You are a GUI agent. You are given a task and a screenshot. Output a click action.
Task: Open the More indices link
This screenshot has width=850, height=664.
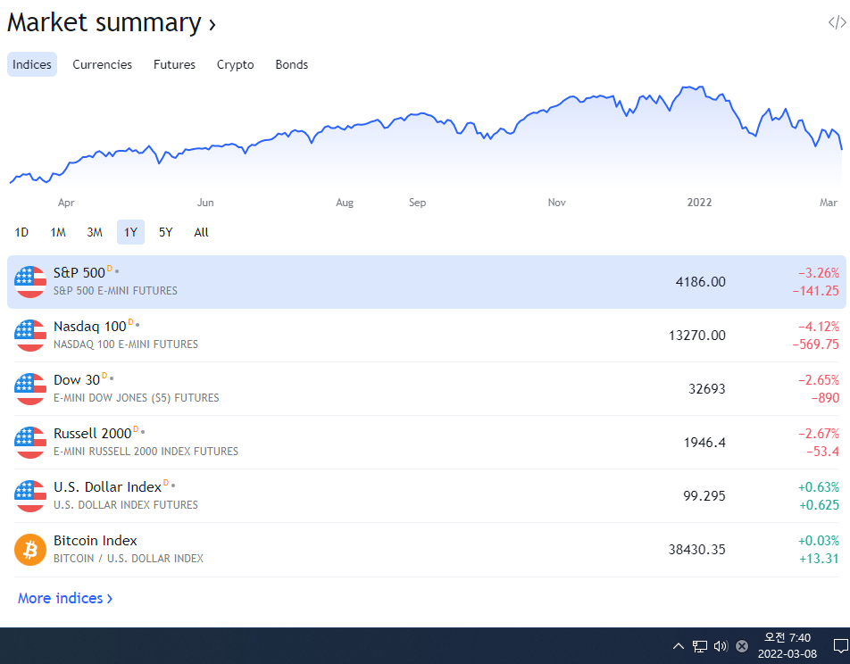[65, 599]
